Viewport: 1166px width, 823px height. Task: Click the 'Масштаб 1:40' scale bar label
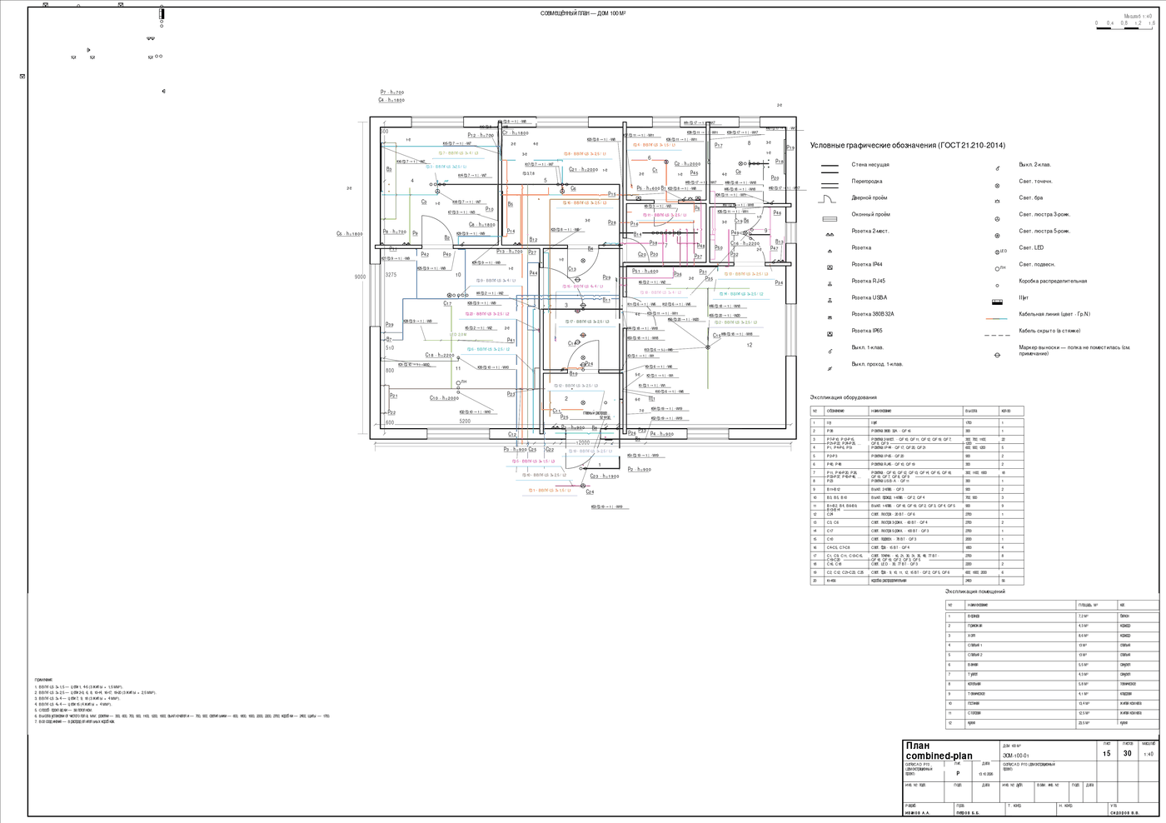tap(1139, 17)
